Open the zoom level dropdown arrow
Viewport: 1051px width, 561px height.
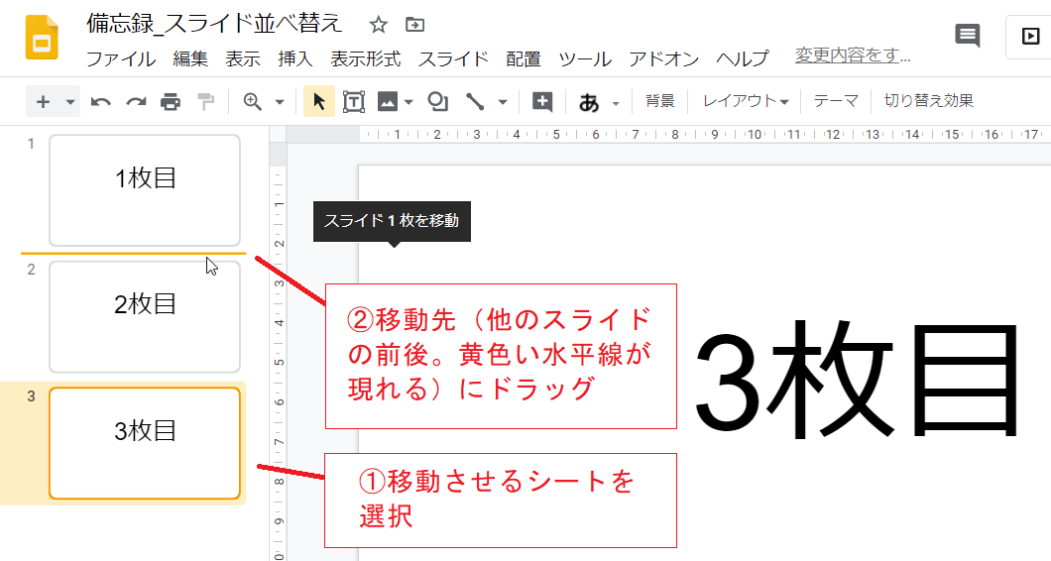coord(280,102)
